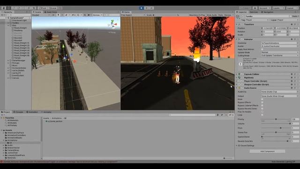The width and height of the screenshot is (300, 169).
Task: Toggle Apply Root Motion checkbox
Action: tap(262, 49)
